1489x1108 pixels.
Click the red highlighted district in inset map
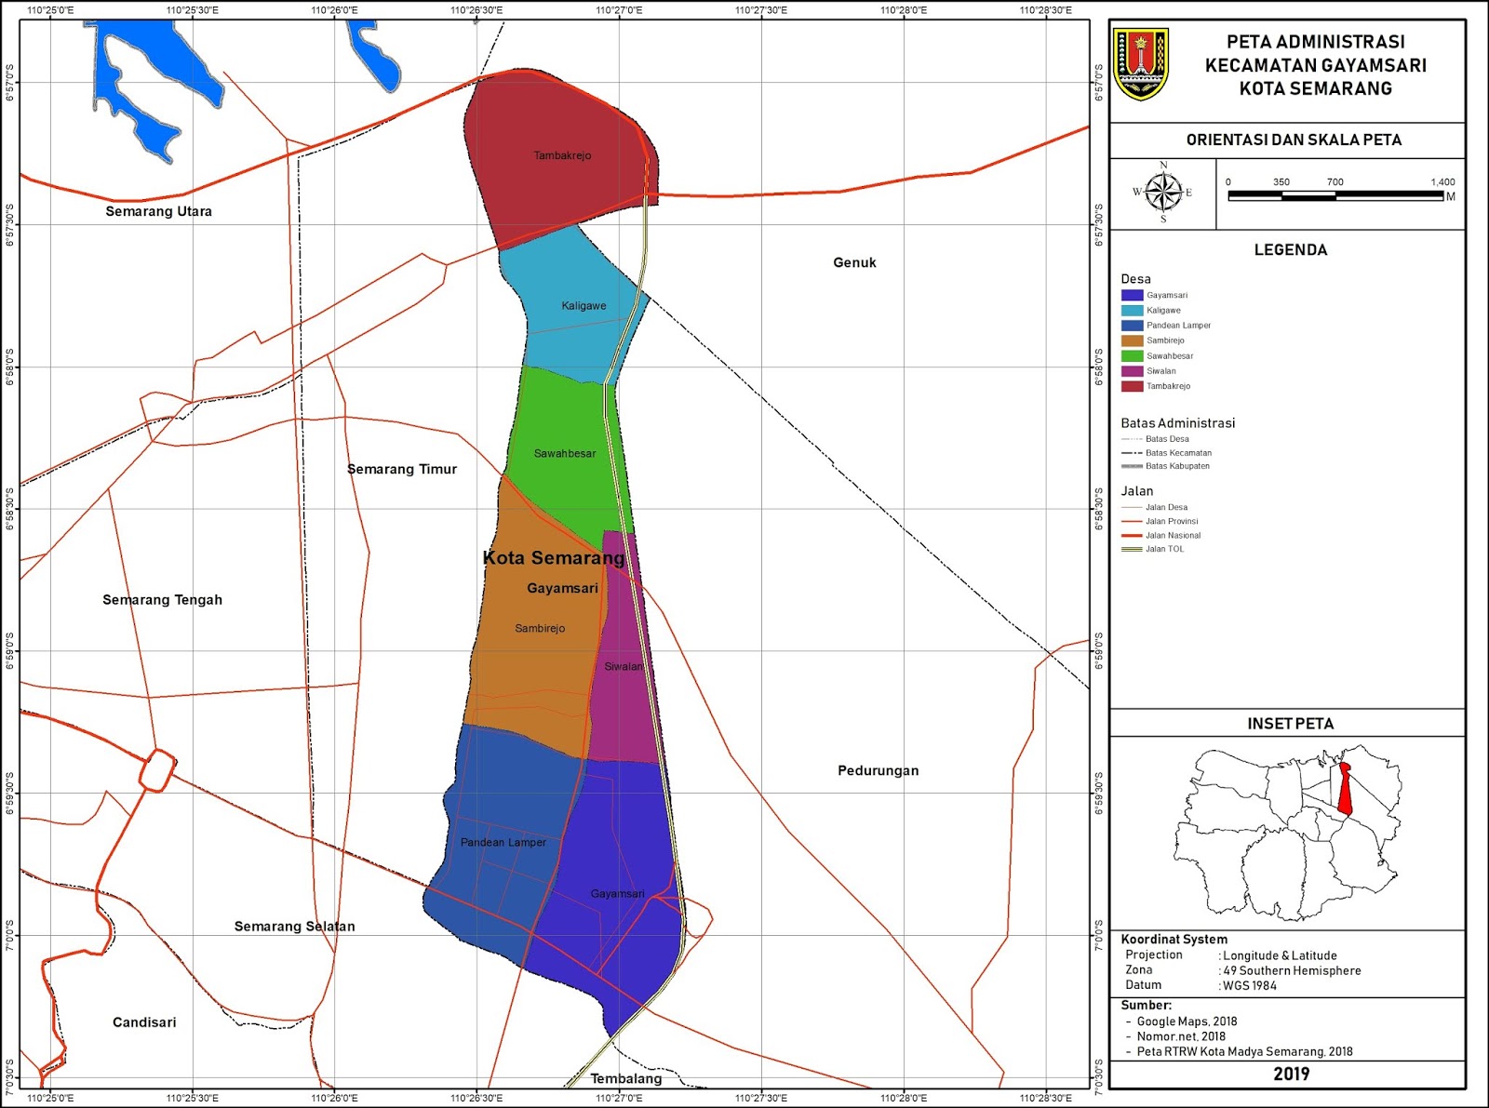1345,791
